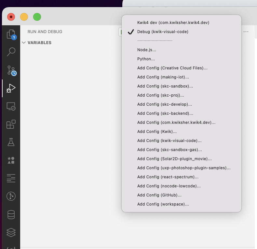Select Add Config (nocode-lowcode)...
Viewport: 257px width, 249px height.
(x=182, y=186)
